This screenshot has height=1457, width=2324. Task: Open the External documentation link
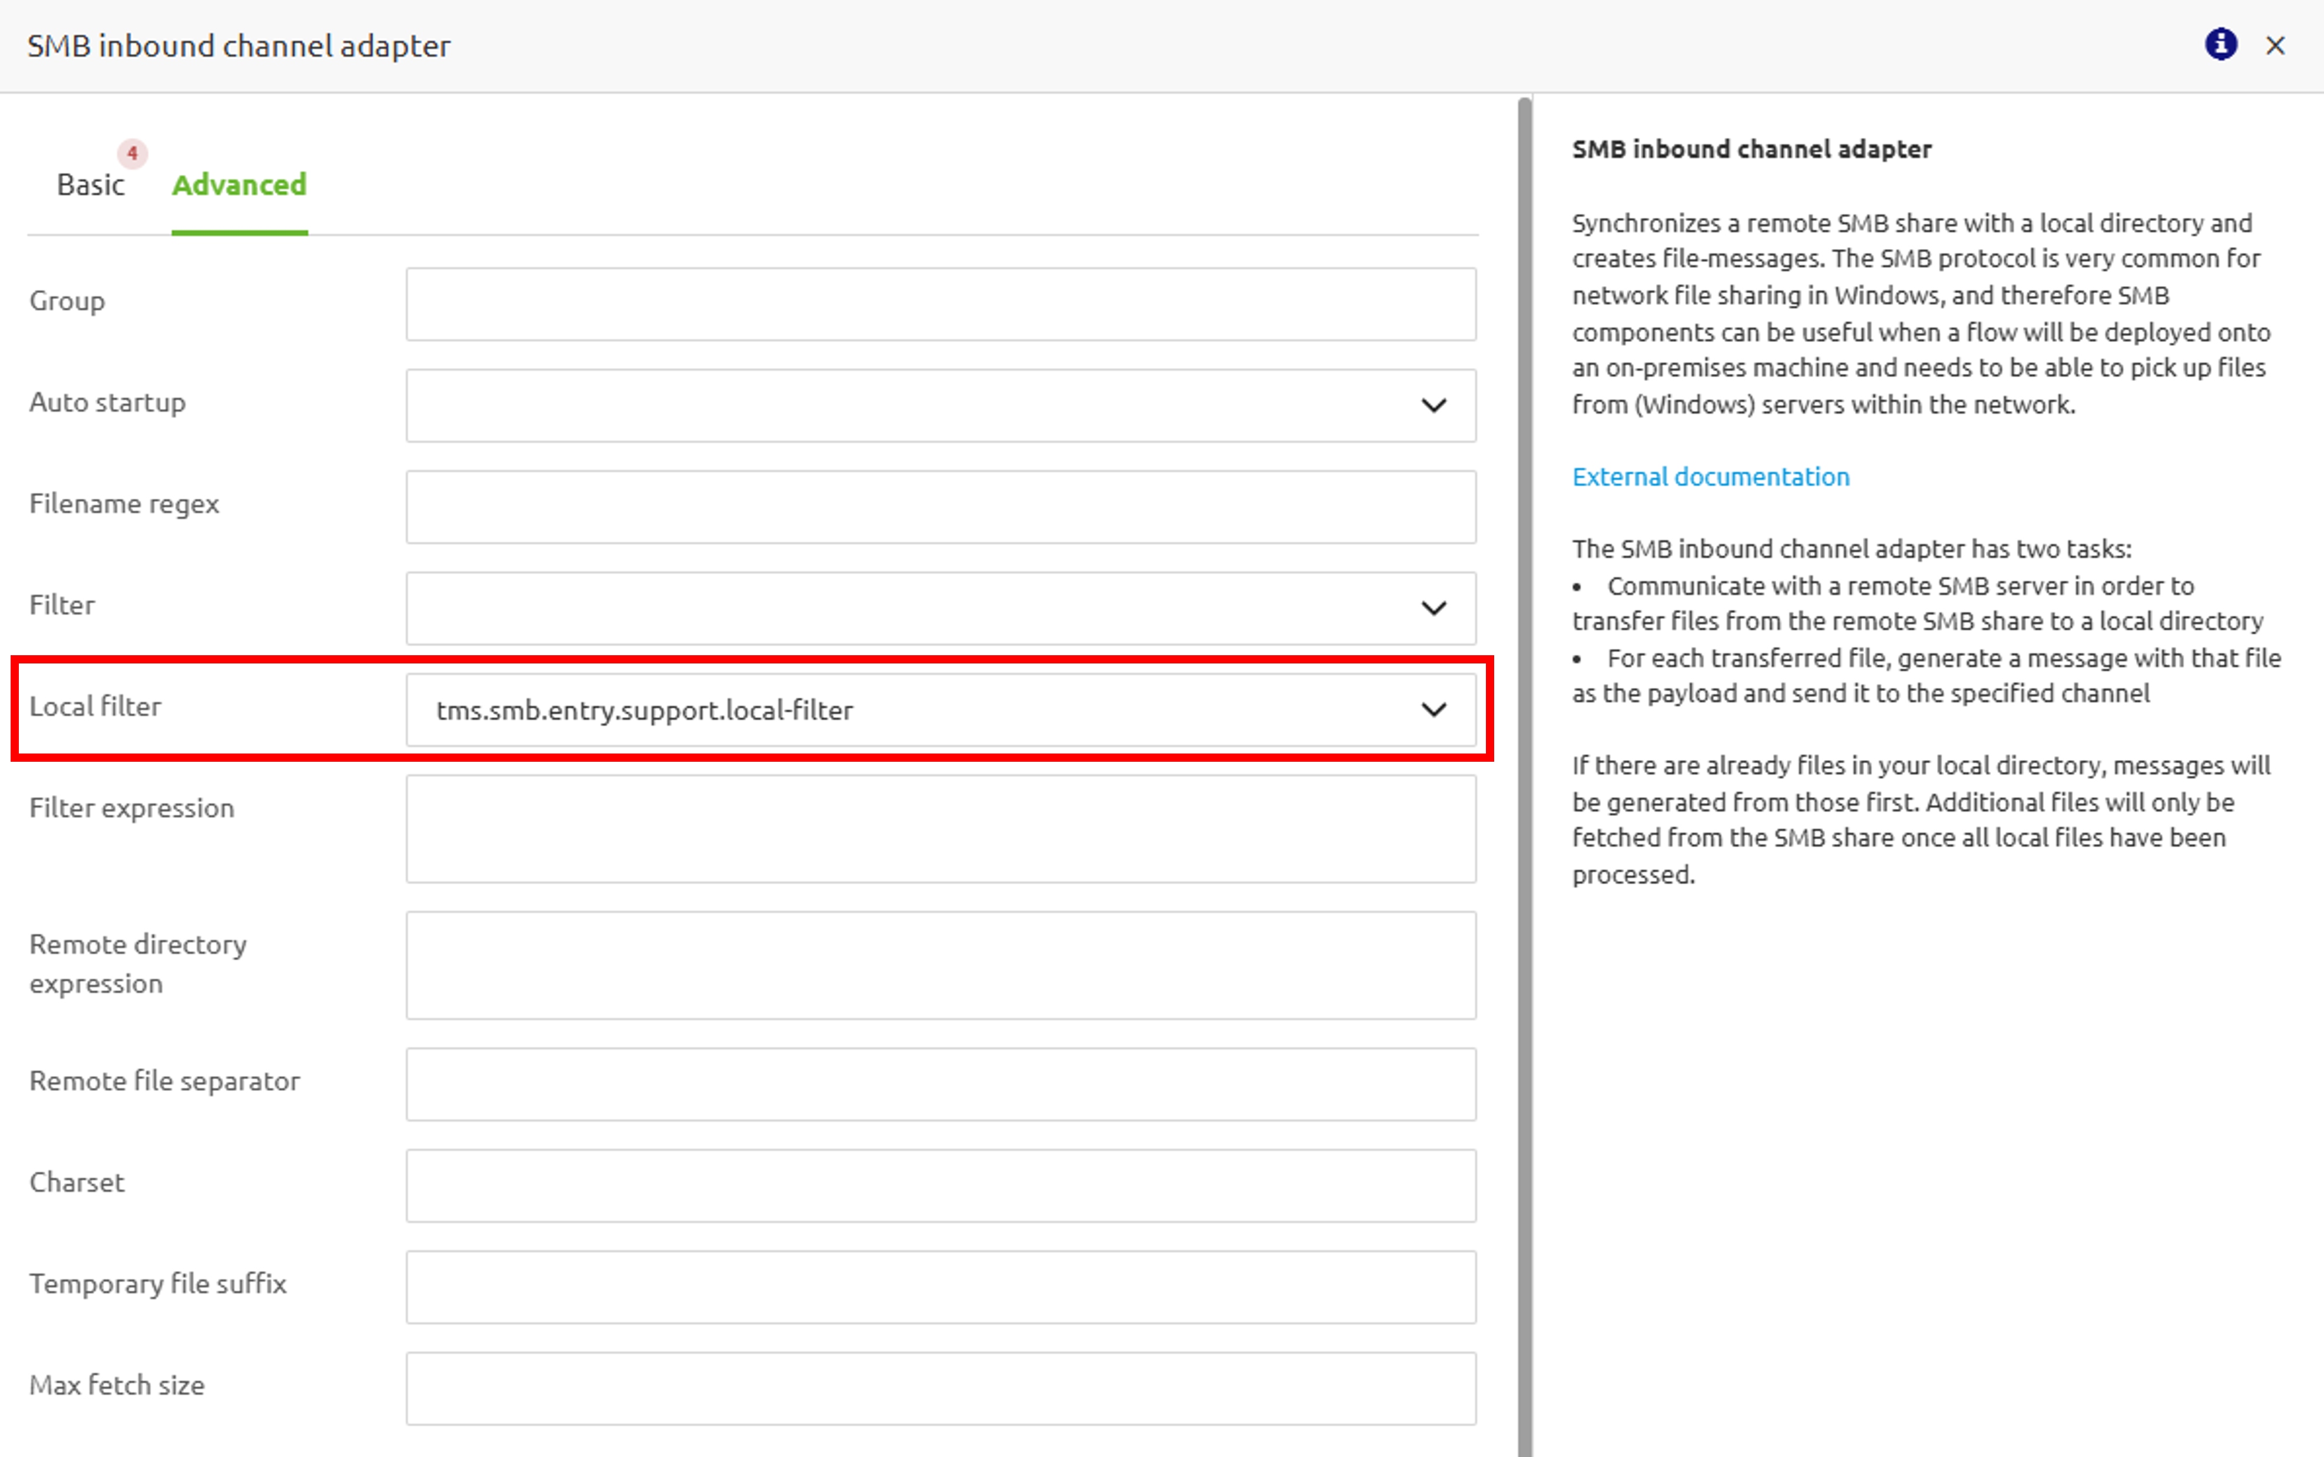point(1710,477)
